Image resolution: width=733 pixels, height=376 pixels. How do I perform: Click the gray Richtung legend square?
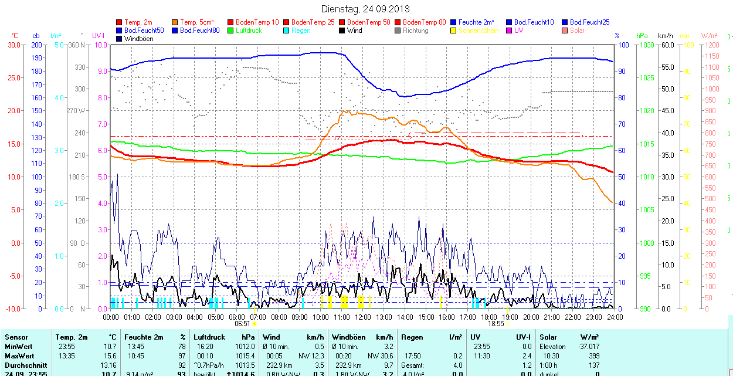tap(398, 31)
